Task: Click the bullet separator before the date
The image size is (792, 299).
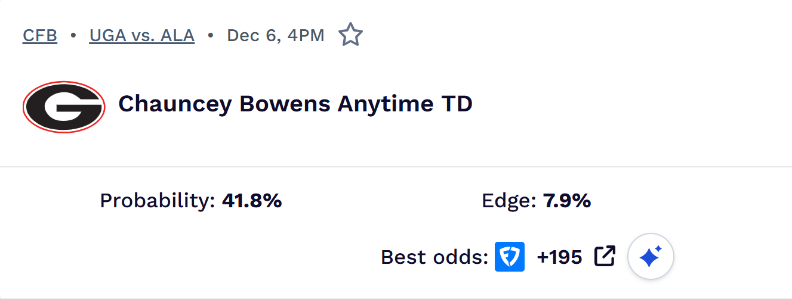Action: tap(211, 36)
